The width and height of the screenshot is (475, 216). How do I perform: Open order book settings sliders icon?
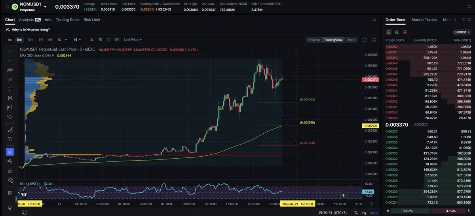(469, 19)
